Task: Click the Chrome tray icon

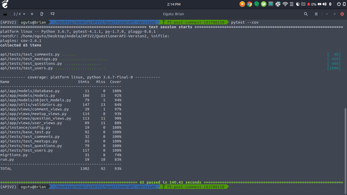Action: point(249,4)
